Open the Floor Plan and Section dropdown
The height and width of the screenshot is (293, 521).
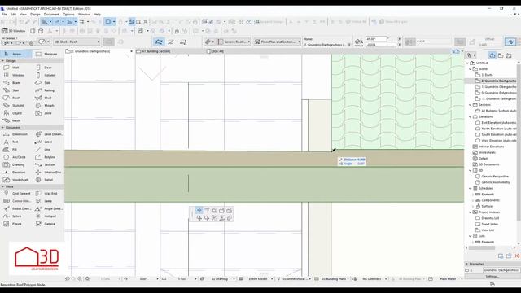[x=278, y=42]
